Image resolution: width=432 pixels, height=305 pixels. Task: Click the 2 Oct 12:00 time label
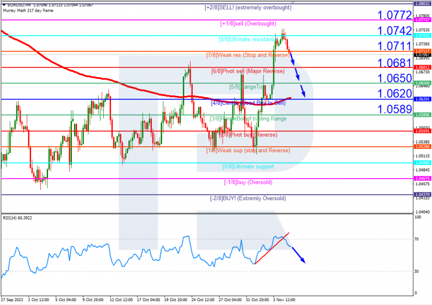click(x=39, y=300)
